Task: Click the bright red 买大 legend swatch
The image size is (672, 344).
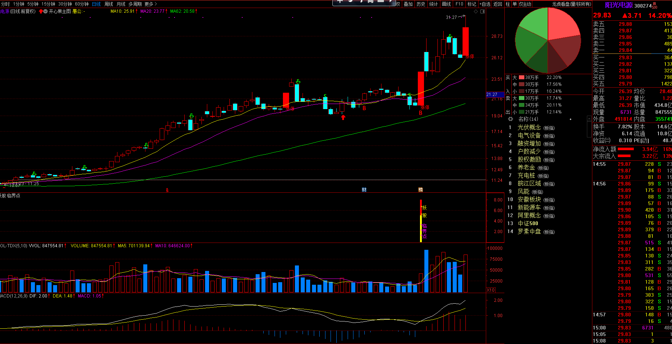Action: tap(521, 77)
